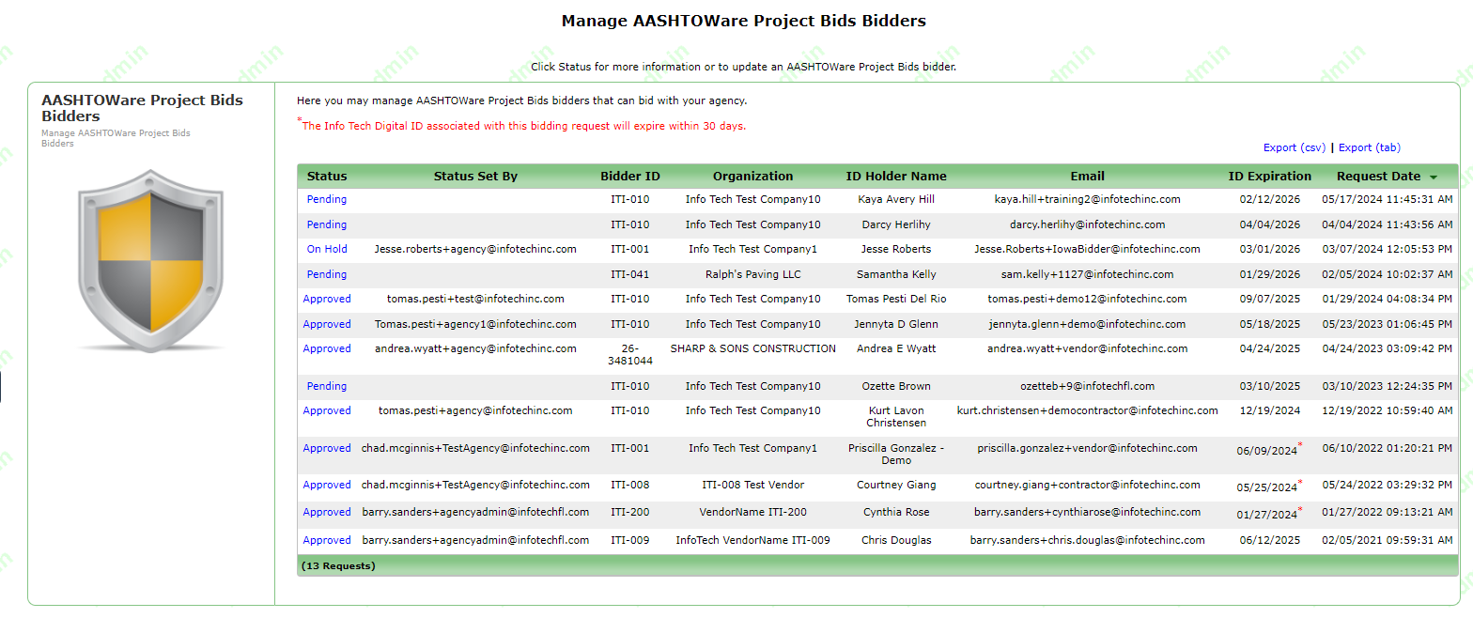Open On Hold status for Jesse Roberts

pos(327,249)
